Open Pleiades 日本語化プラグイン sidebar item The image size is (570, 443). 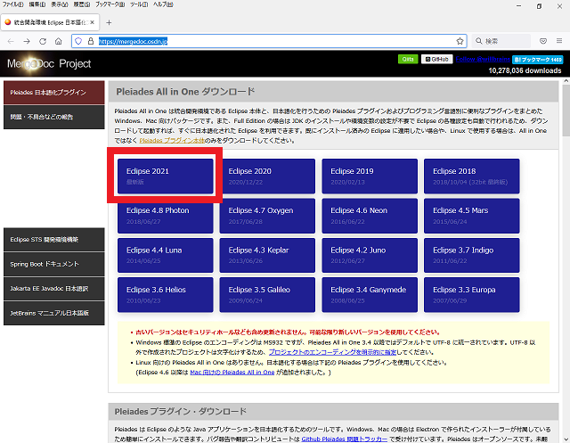[x=54, y=93]
